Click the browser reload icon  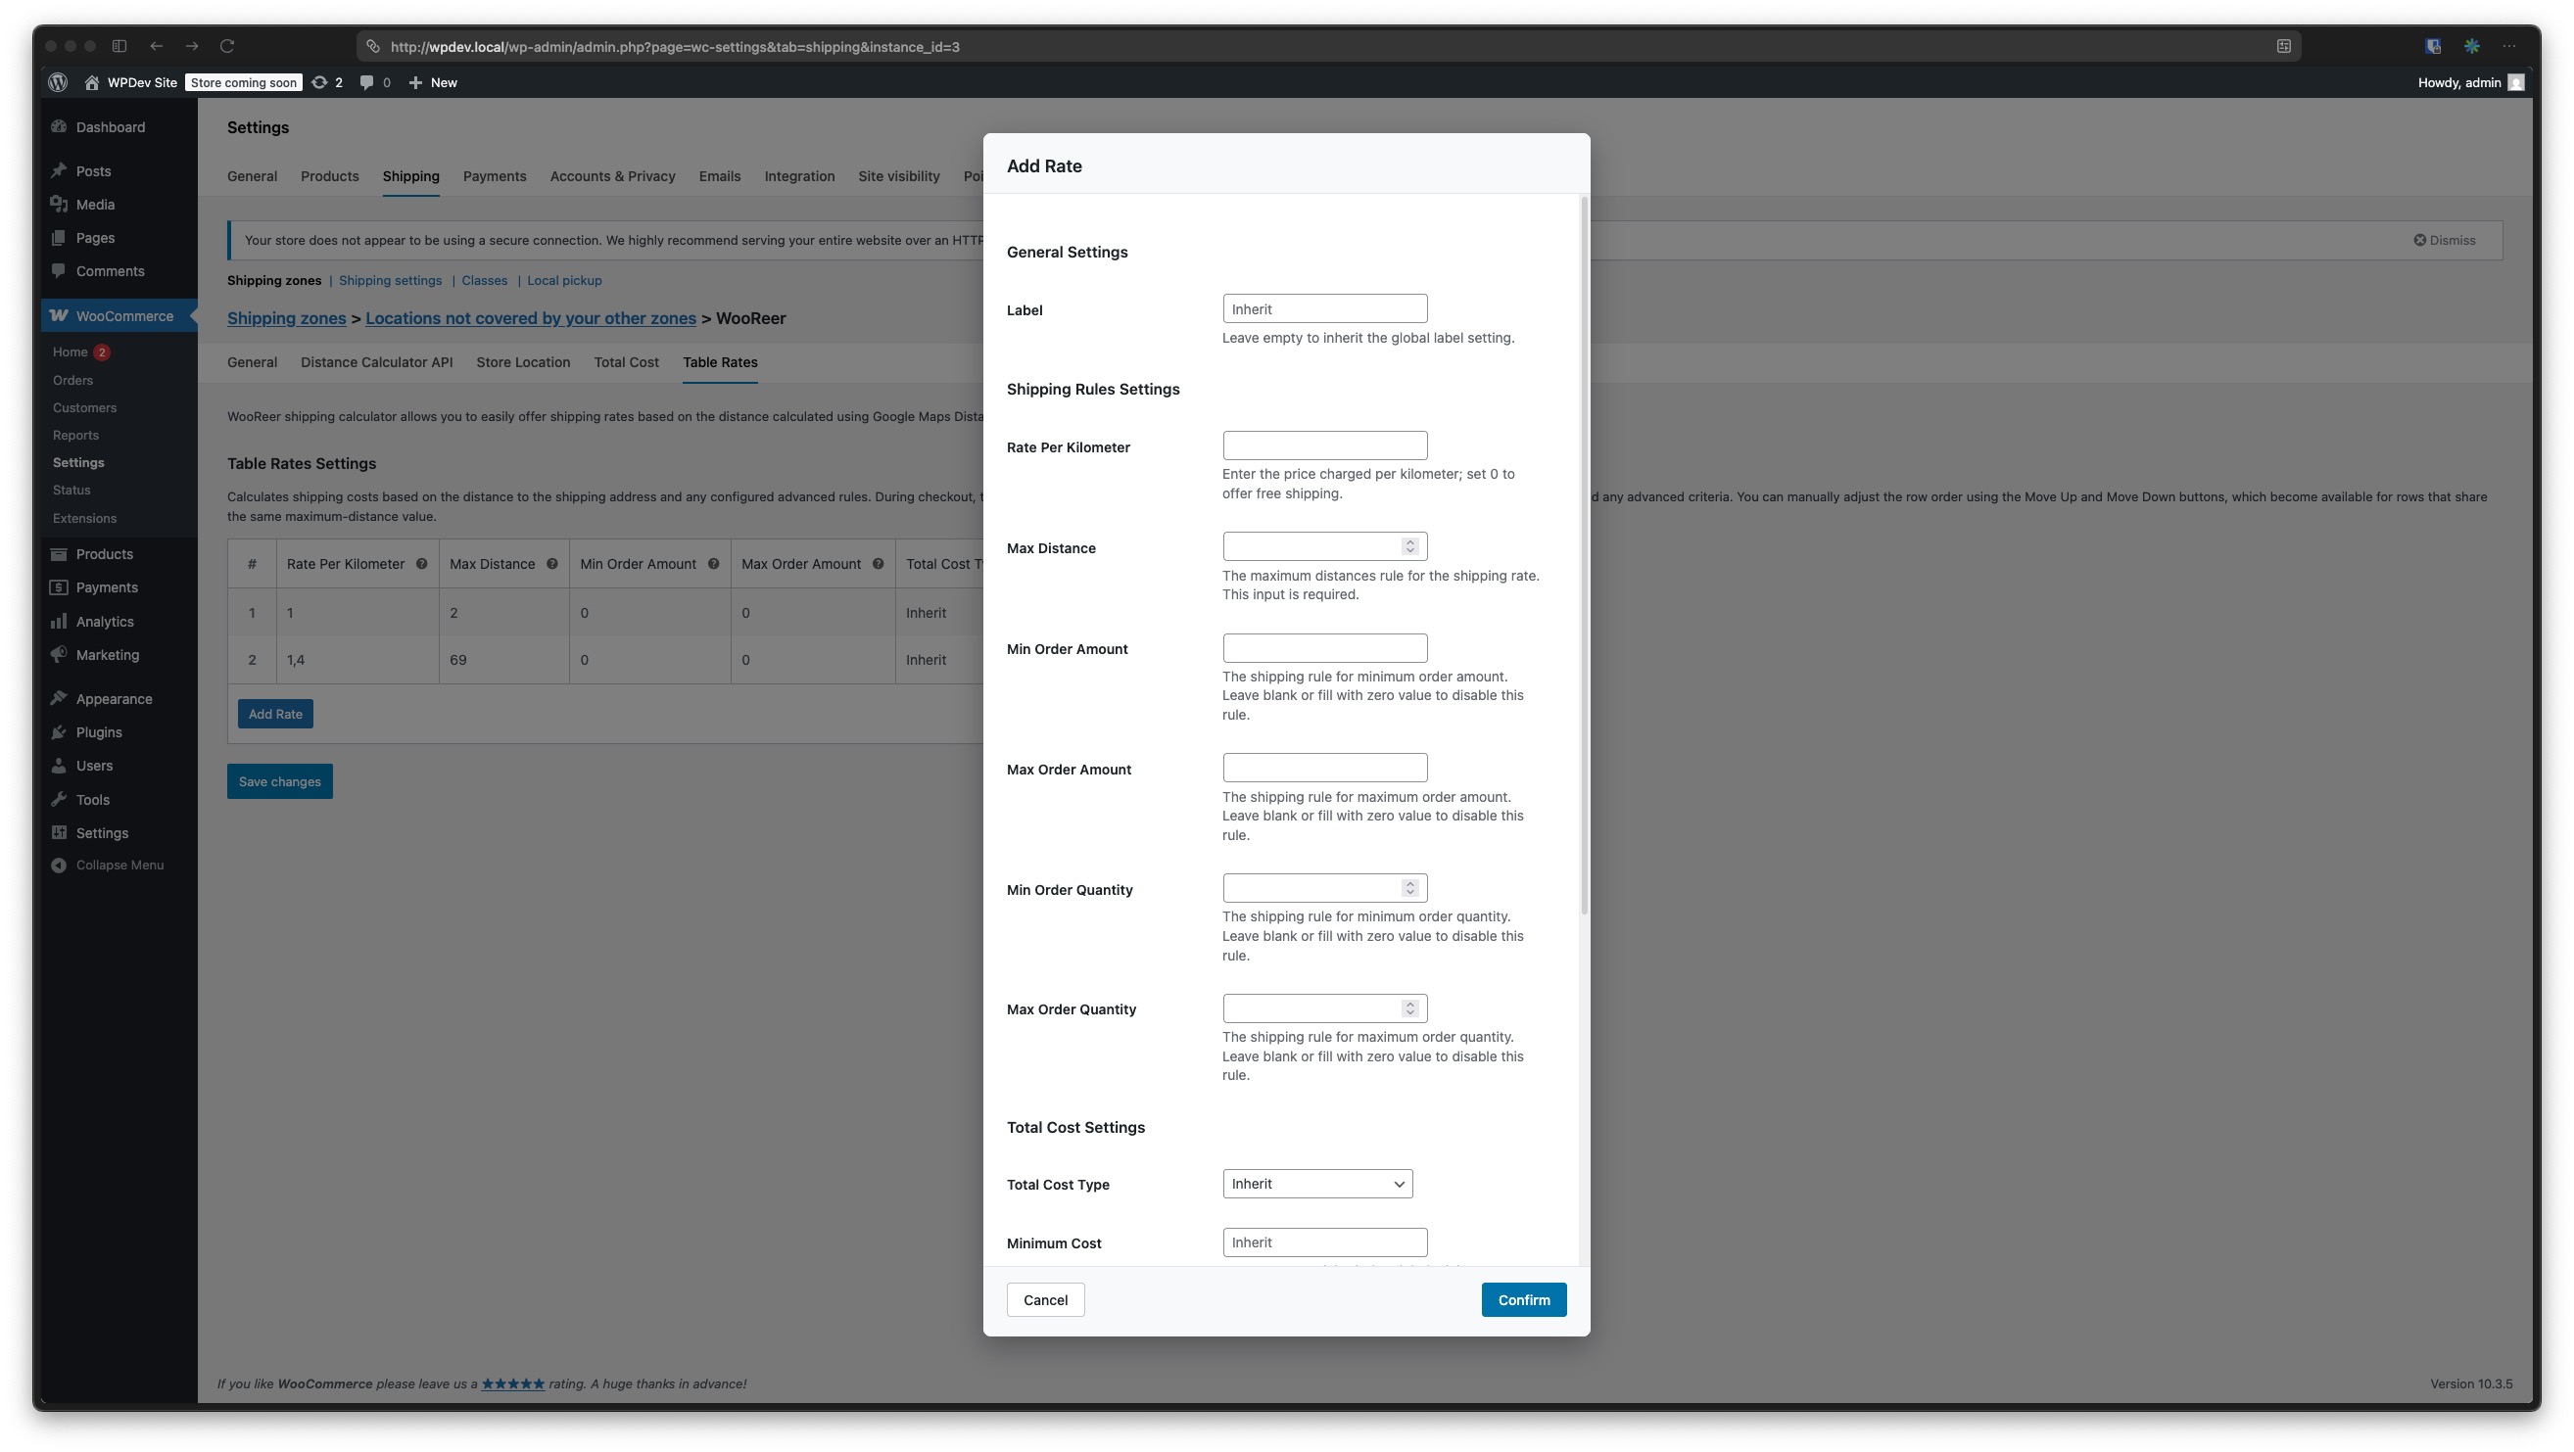tap(227, 46)
